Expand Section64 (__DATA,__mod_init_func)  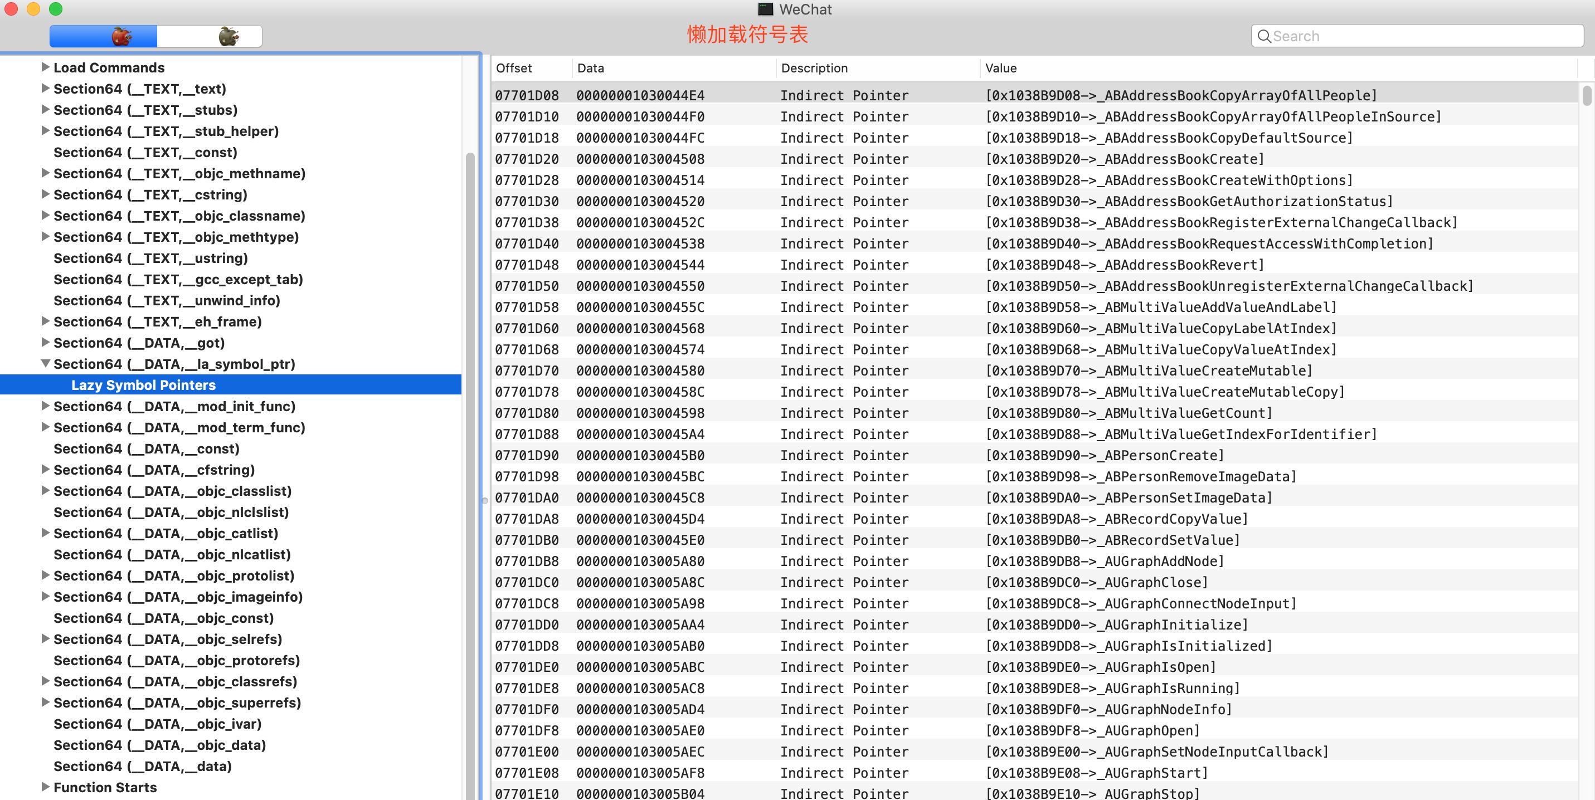click(45, 406)
